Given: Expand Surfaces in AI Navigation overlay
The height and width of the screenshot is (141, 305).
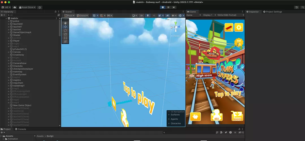Looking at the screenshot, I should pos(169,114).
